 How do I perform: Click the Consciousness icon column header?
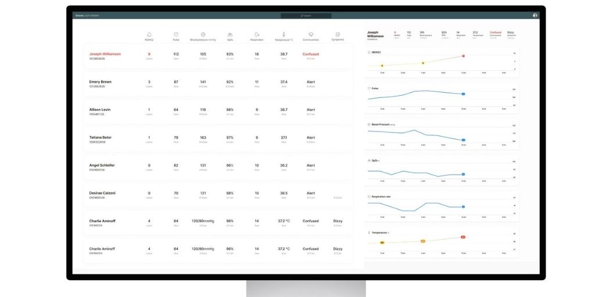(311, 35)
